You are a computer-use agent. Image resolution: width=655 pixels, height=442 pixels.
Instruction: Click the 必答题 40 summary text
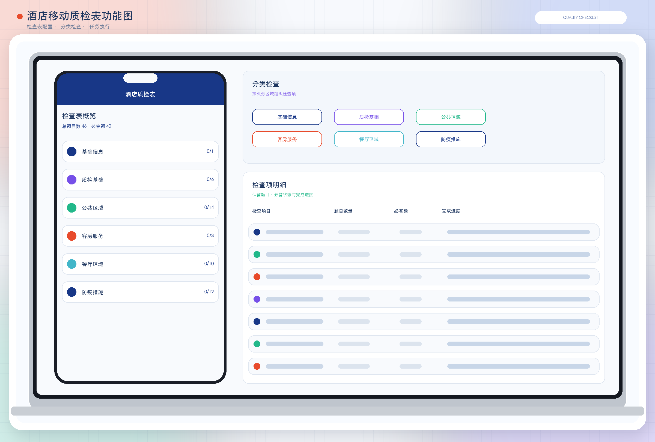click(101, 126)
